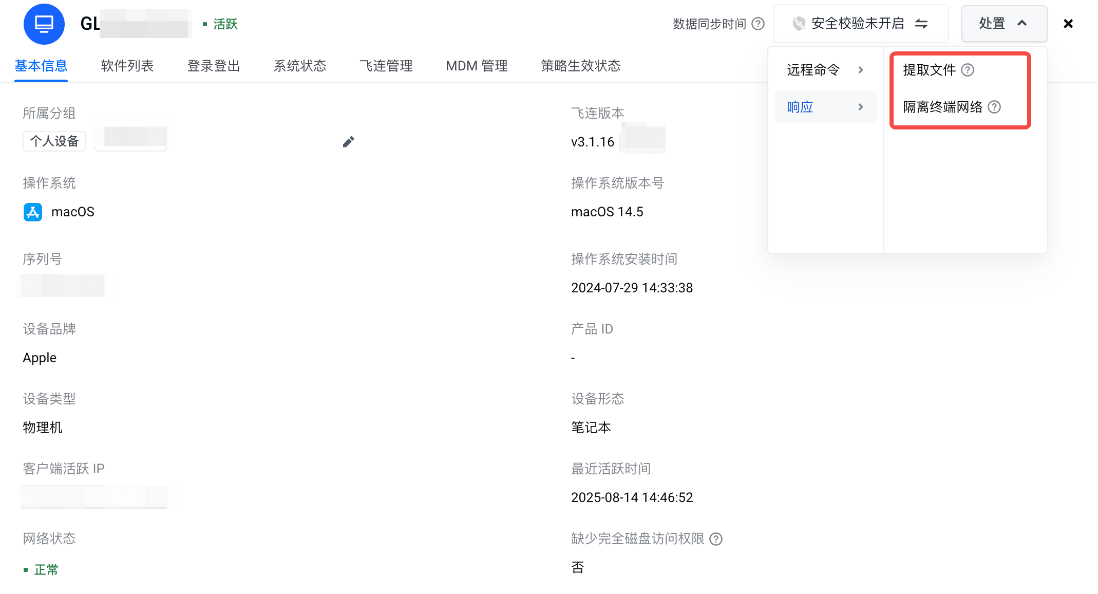This screenshot has height=594, width=1098.
Task: Click help icon beside 缺少完全磁盘访问权限
Action: (716, 539)
